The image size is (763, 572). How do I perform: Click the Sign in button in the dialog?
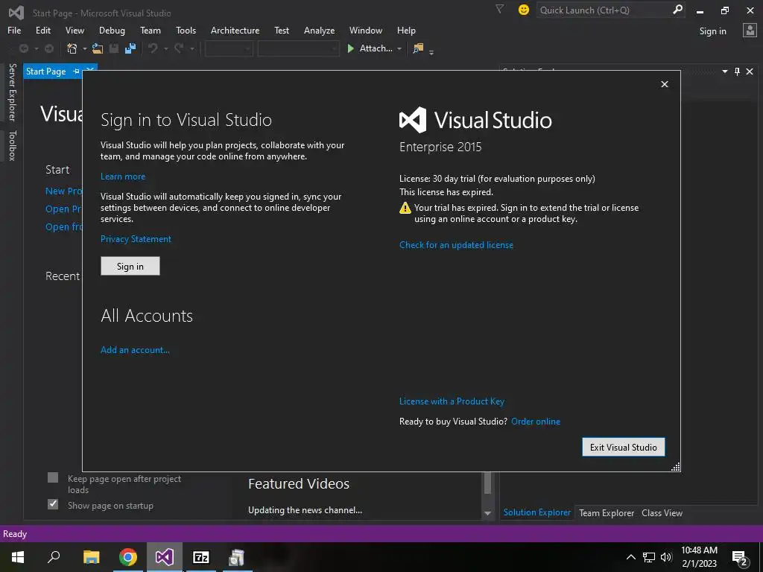point(130,266)
